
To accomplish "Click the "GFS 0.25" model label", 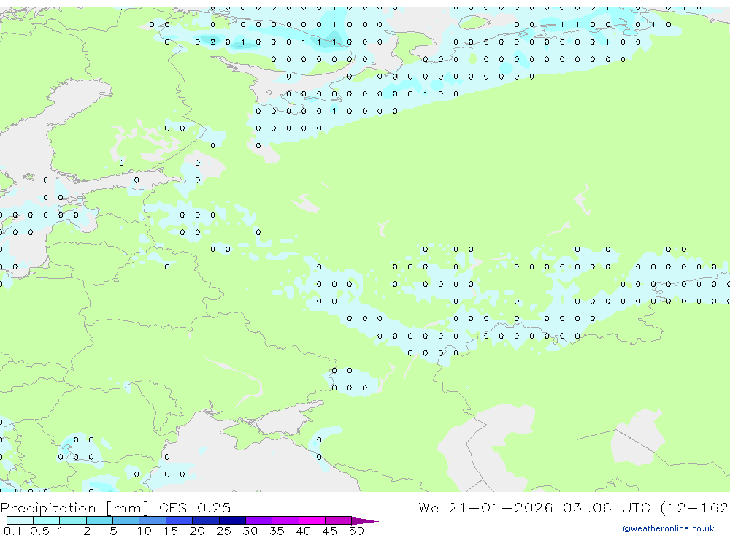I will pyautogui.click(x=195, y=507).
